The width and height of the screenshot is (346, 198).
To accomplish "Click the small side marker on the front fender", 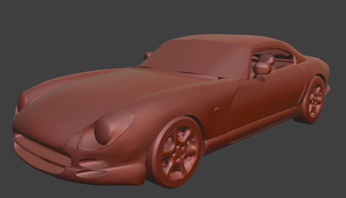I will point(217,109).
